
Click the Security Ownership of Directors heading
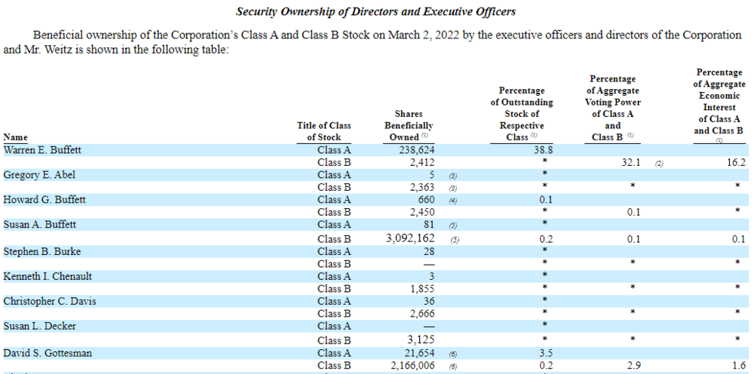pyautogui.click(x=375, y=11)
